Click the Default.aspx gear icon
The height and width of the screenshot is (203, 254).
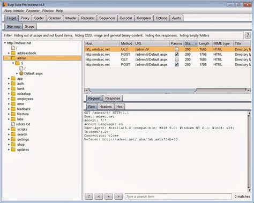tap(21, 73)
